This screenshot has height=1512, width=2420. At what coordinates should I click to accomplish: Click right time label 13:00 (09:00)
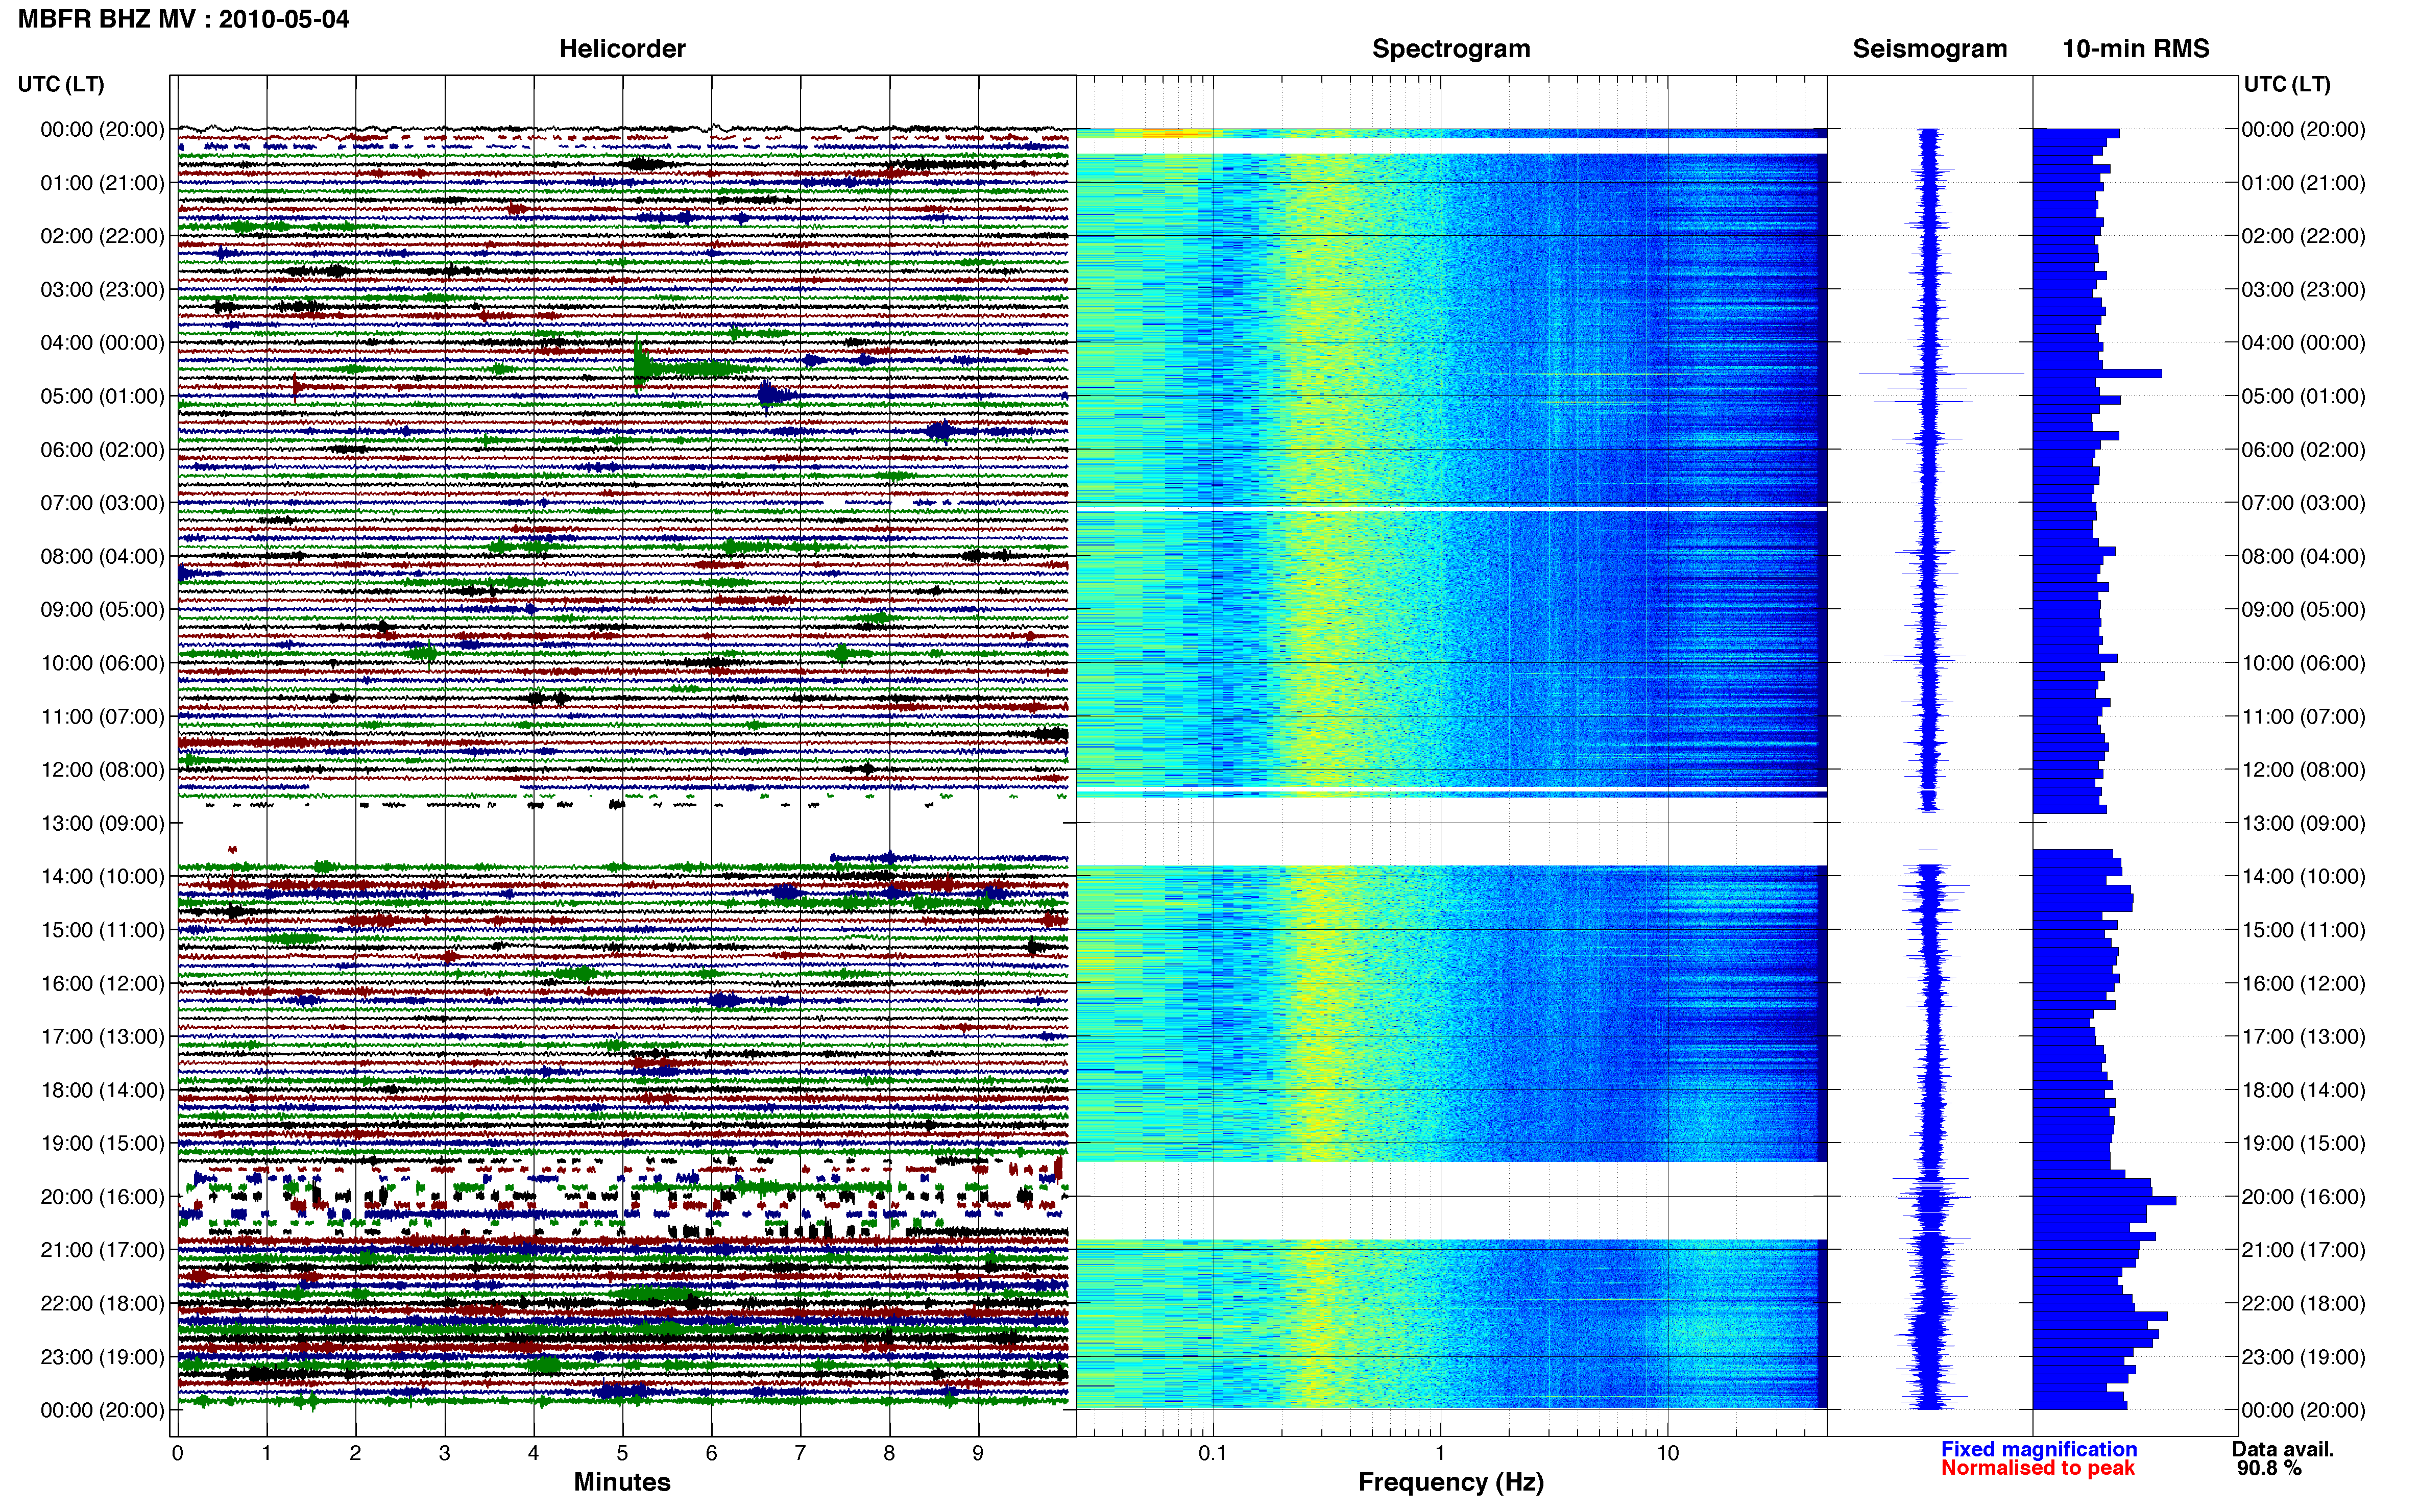coord(2303,823)
